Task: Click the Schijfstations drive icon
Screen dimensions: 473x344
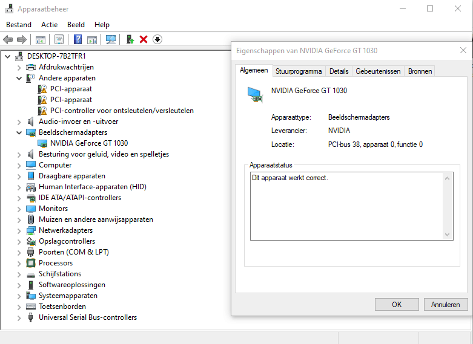Action: click(x=31, y=274)
